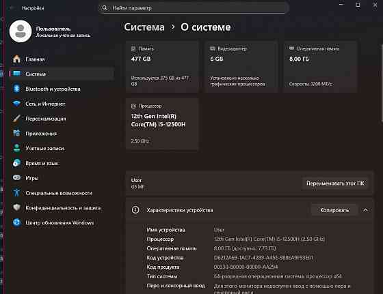Click the Копировать button
The image size is (383, 294).
tap(334, 210)
